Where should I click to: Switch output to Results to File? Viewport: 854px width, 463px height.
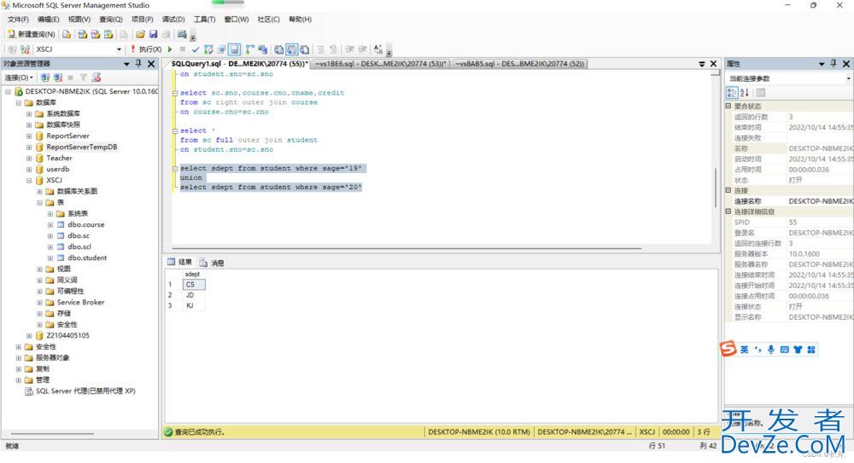[x=305, y=49]
